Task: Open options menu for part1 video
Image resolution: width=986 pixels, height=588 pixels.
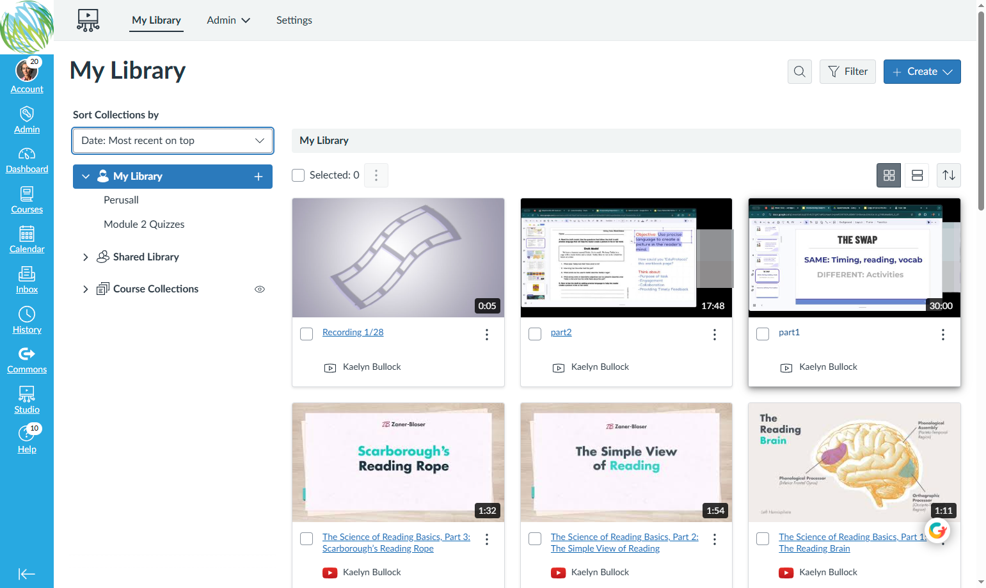Action: pos(943,335)
